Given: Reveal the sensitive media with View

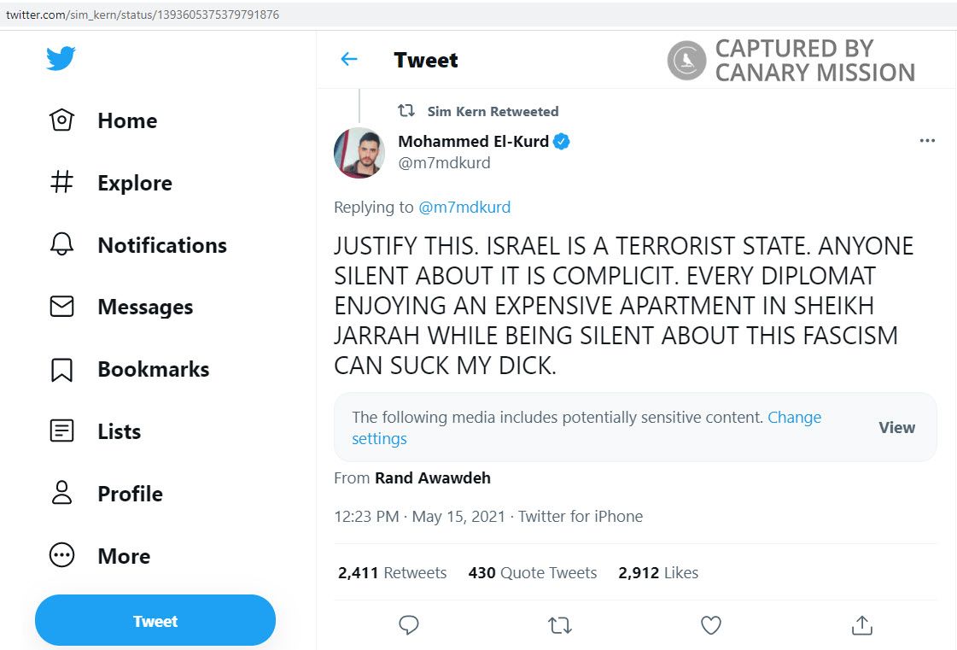Looking at the screenshot, I should coord(896,427).
